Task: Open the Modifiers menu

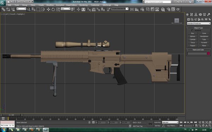Action: (x=50, y=5)
